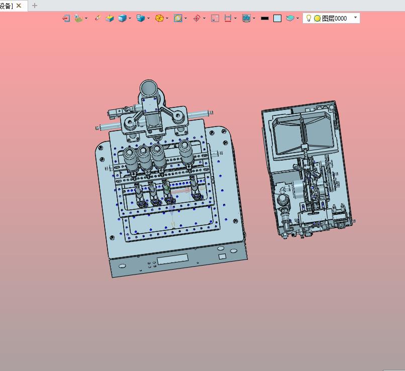Expand the monitor display icon dropdown
The image size is (405, 371).
tap(254, 18)
